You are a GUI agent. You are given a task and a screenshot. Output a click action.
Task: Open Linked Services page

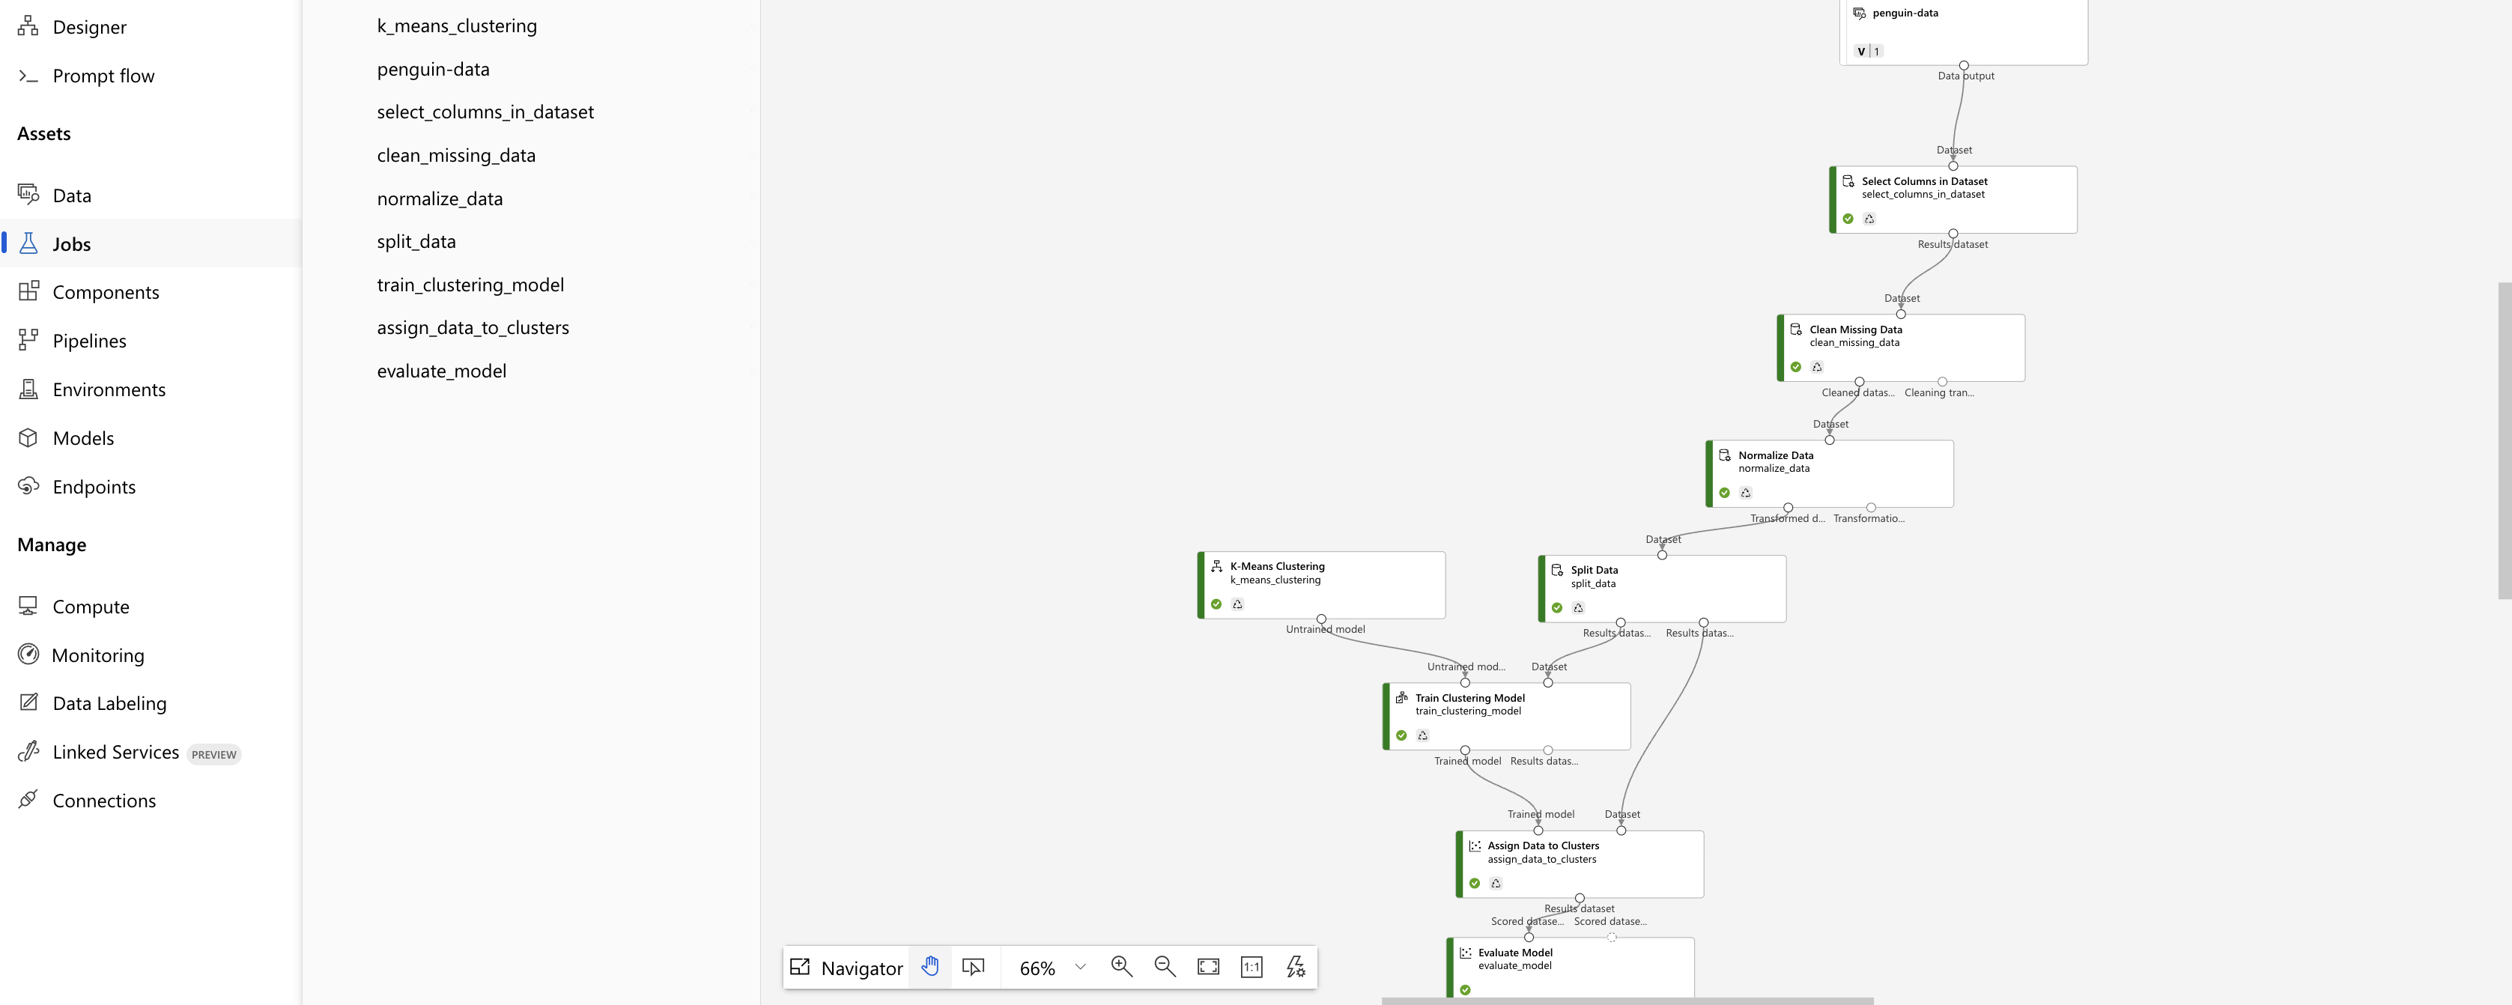pyautogui.click(x=116, y=753)
